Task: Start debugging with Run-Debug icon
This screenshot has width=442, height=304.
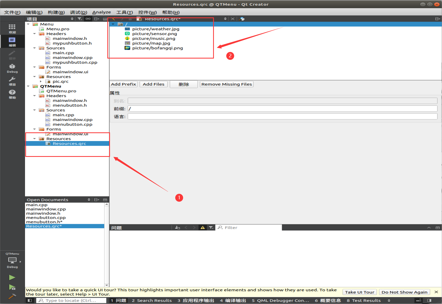Action: (x=12, y=287)
